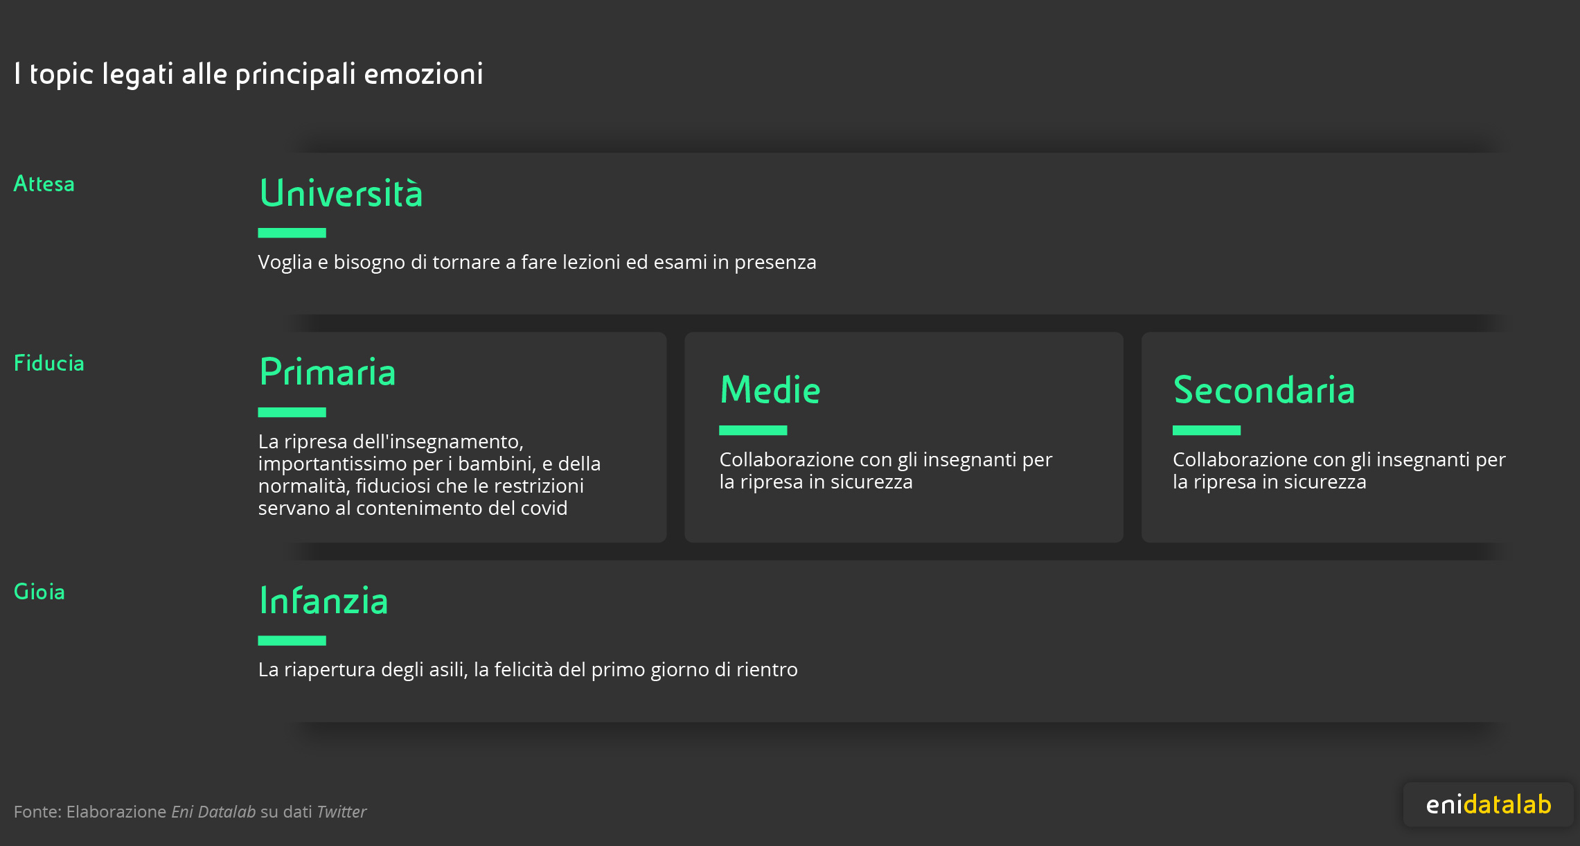
Task: Click the green bar under Primaria
Action: (292, 412)
